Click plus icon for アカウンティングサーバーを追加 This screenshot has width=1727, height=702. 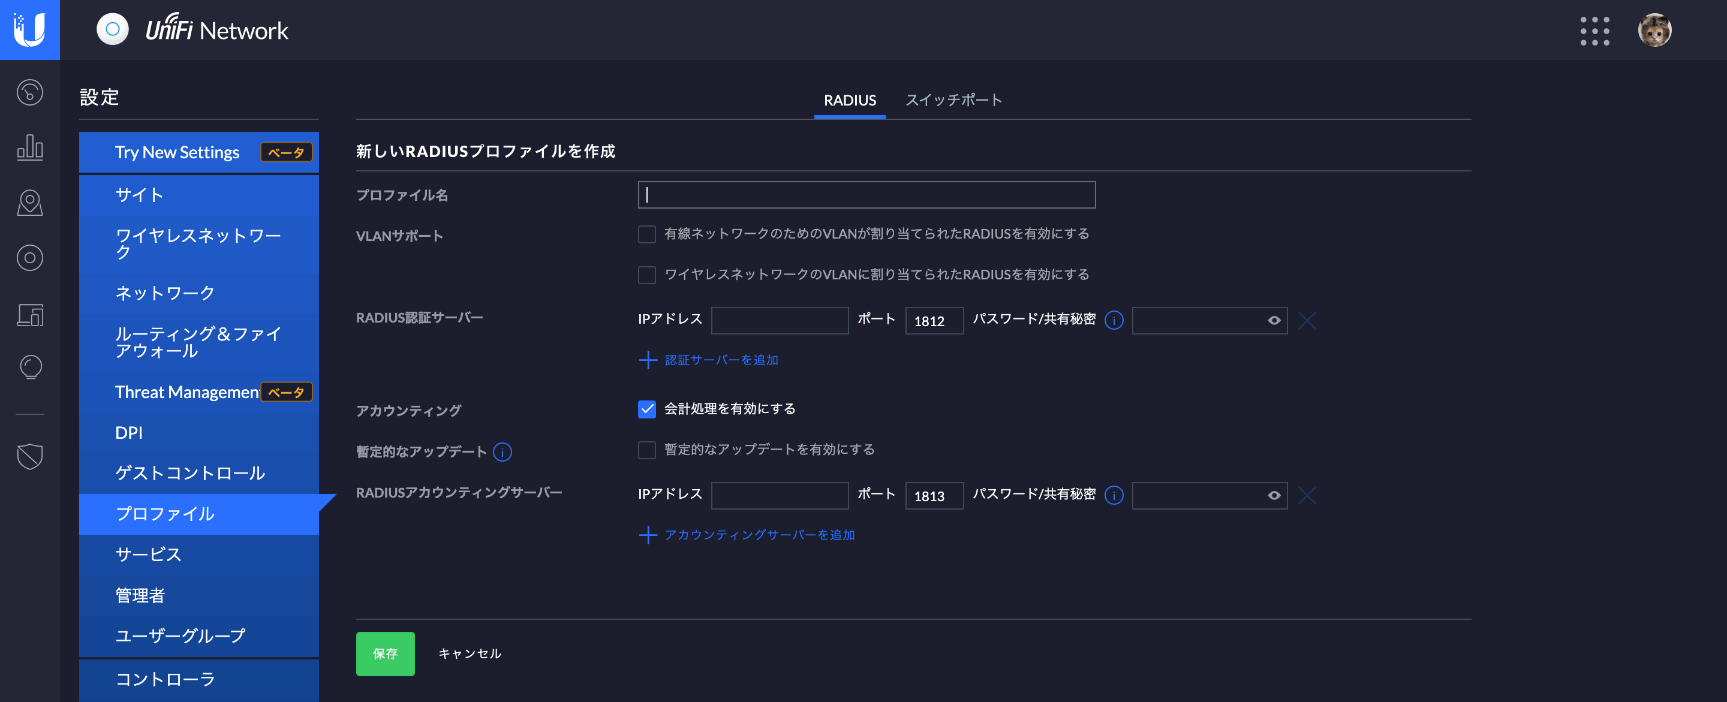tap(648, 535)
